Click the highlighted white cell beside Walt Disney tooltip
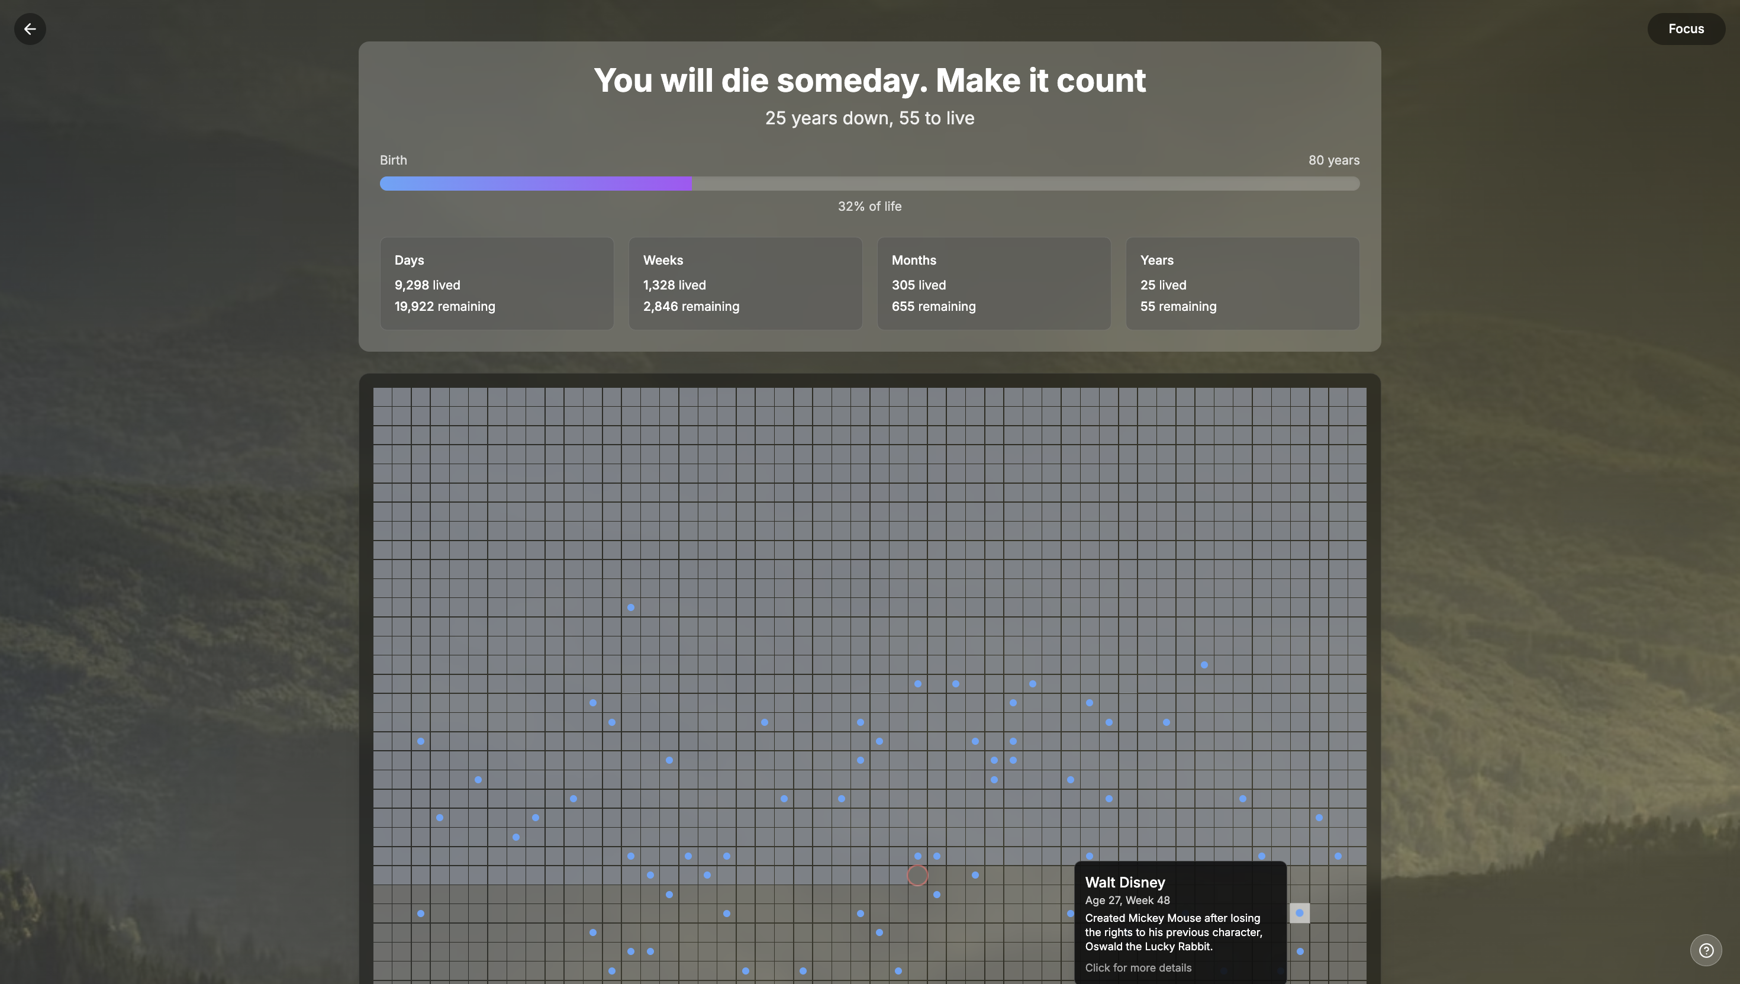This screenshot has height=984, width=1740. pyautogui.click(x=1300, y=913)
